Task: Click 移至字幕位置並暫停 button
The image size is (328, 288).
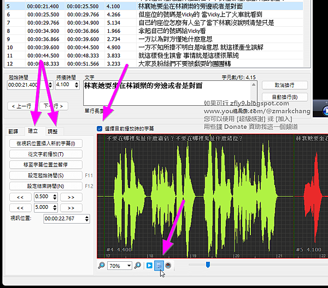Action: pyautogui.click(x=46, y=165)
